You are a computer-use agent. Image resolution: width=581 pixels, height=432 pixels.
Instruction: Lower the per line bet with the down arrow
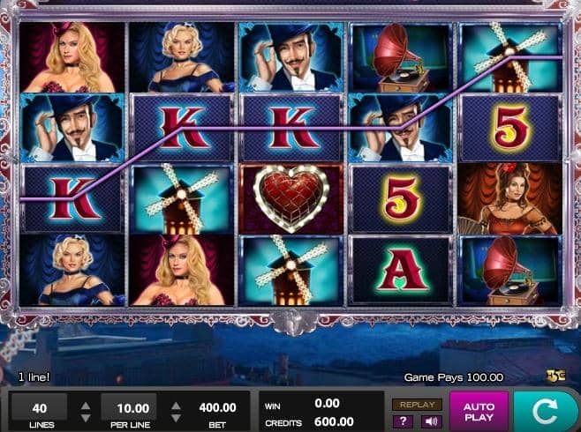pyautogui.click(x=176, y=418)
